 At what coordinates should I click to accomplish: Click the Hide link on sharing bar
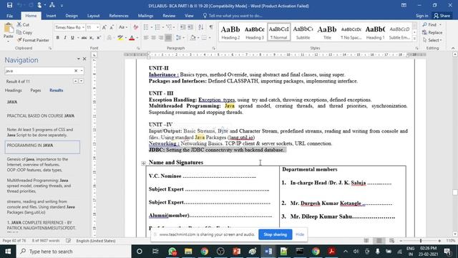[x=300, y=234]
